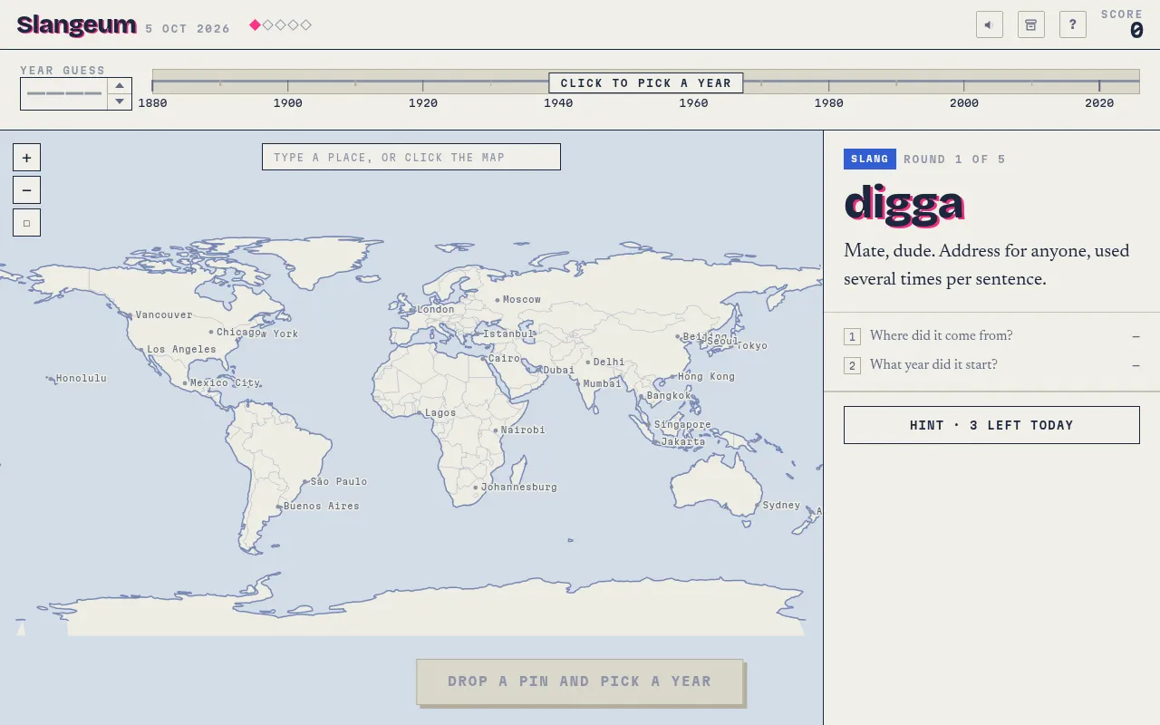
Task: Zoom out on the map
Action: point(26,189)
